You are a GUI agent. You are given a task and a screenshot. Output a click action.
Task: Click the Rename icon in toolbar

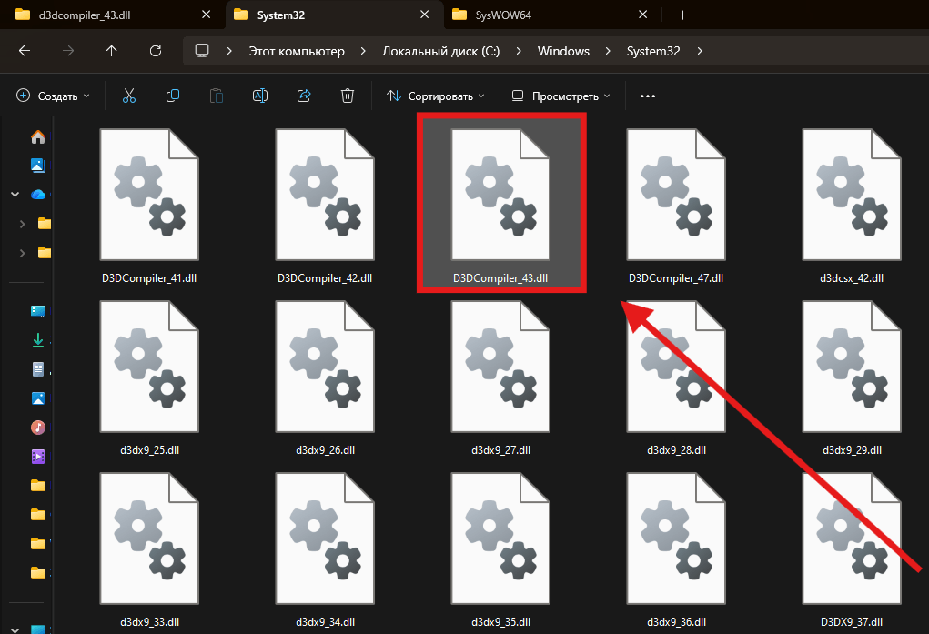pos(259,96)
